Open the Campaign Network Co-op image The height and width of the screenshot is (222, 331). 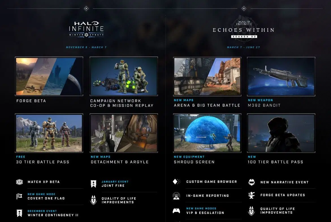click(x=124, y=76)
